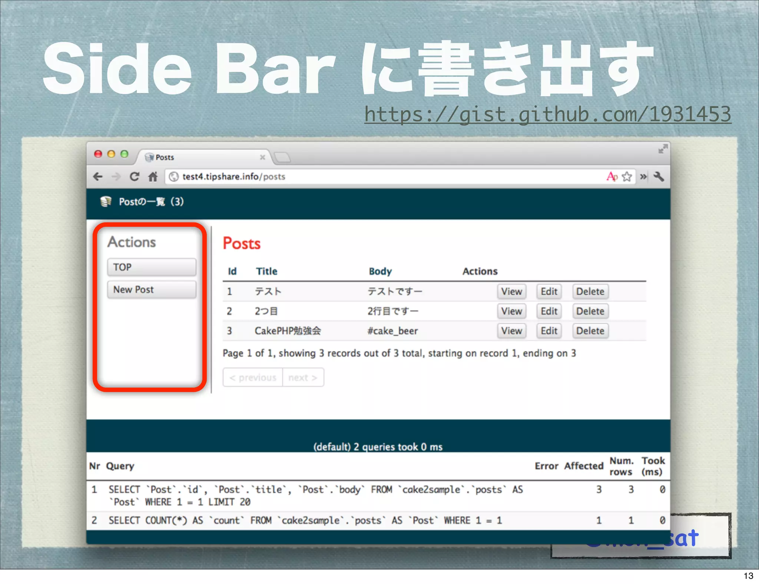Screen dimensions: 759x584
Task: Click the first SELECT Post.id query row
Action: (378, 496)
